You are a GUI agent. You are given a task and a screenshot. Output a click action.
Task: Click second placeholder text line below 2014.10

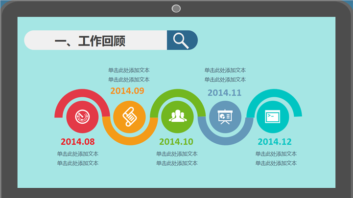[x=177, y=163]
